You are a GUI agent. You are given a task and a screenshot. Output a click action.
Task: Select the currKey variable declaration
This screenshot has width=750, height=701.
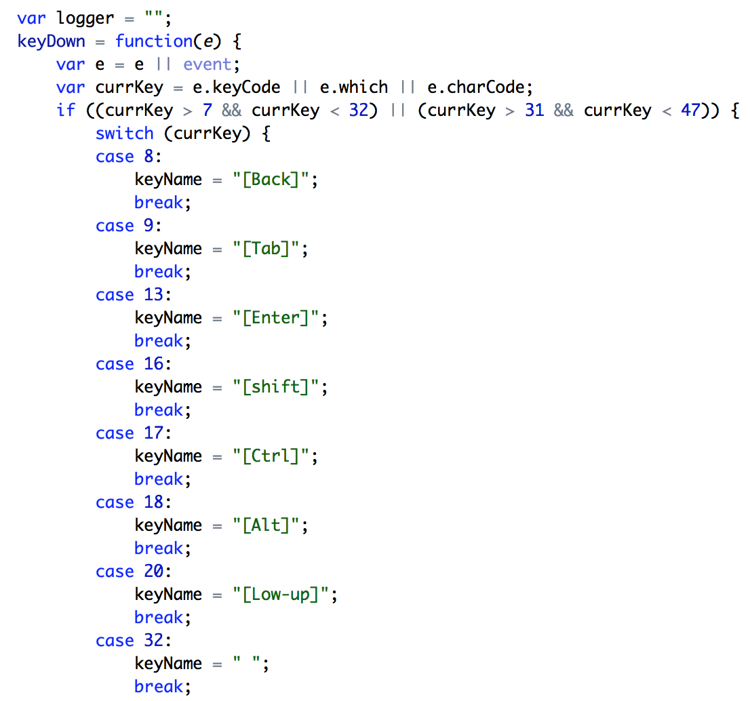coord(129,87)
